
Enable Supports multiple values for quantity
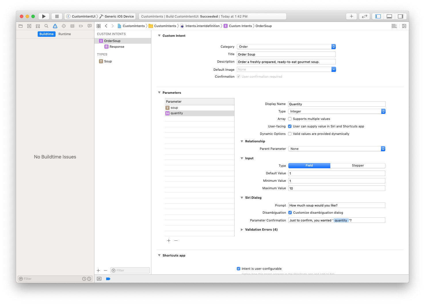290,119
